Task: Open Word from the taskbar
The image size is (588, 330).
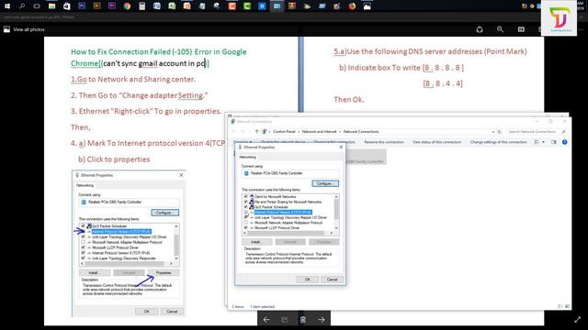Action: pyautogui.click(x=157, y=6)
